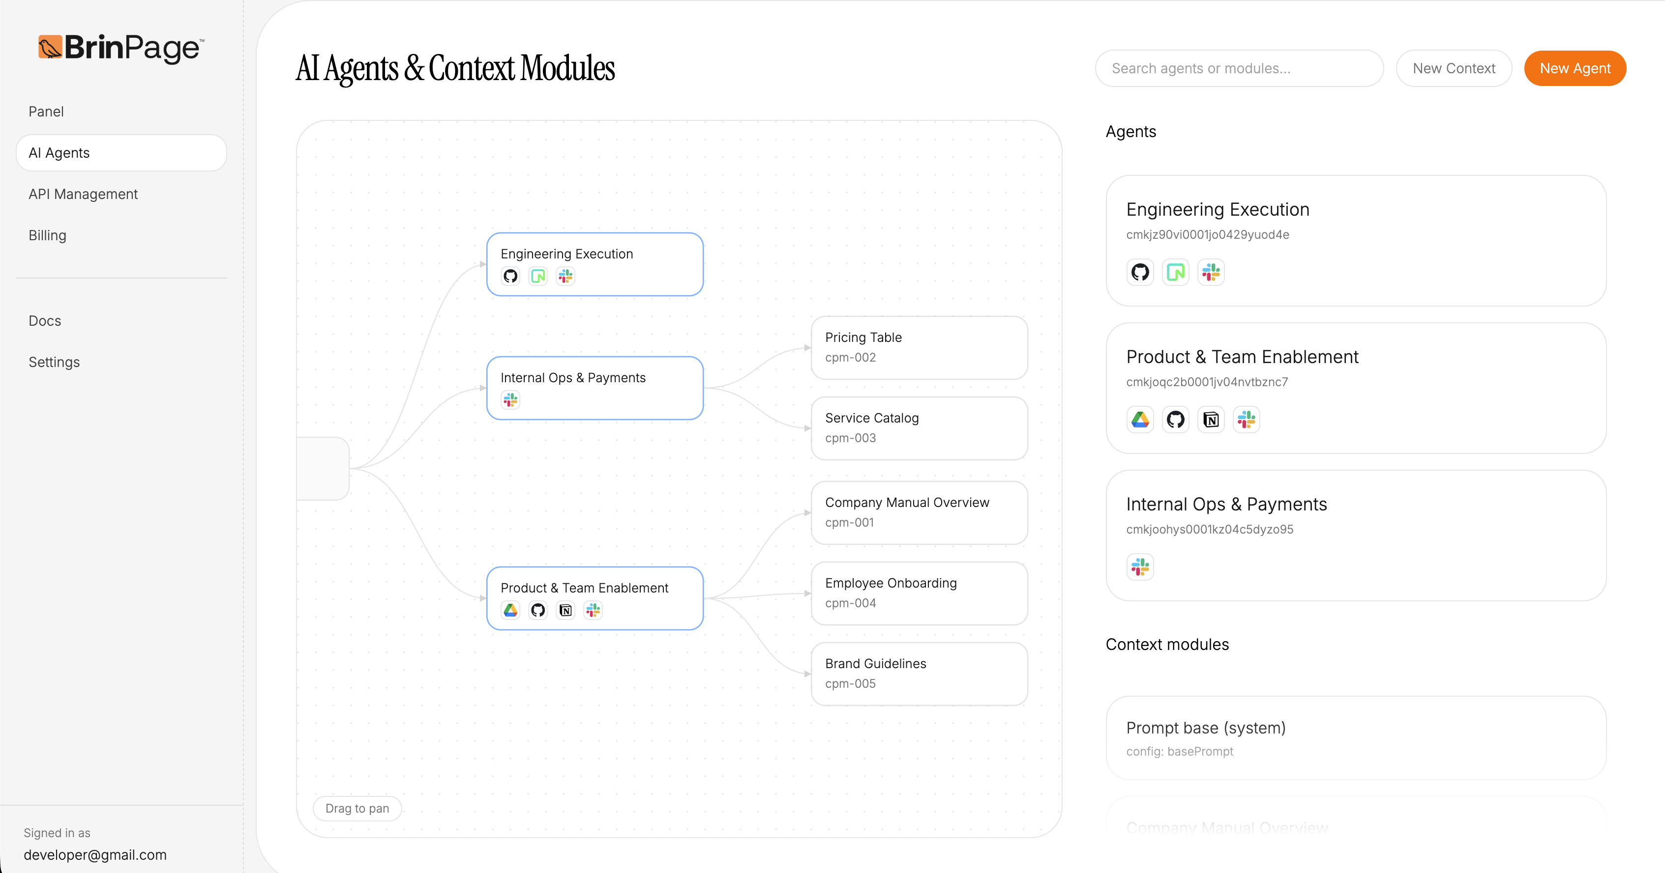Viewport: 1665px width, 873px height.
Task: Select the Brand Guidelines module node
Action: point(919,673)
